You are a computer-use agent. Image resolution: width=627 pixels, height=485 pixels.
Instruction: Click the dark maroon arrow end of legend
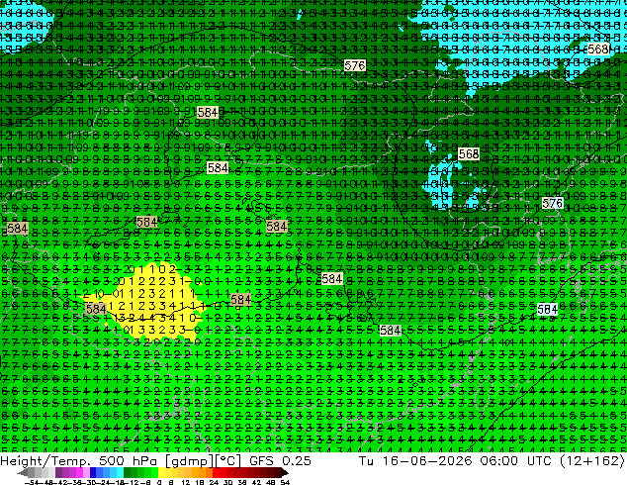[285, 473]
